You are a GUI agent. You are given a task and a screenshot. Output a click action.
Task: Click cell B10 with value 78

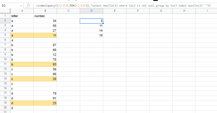pyautogui.click(x=45, y=59)
